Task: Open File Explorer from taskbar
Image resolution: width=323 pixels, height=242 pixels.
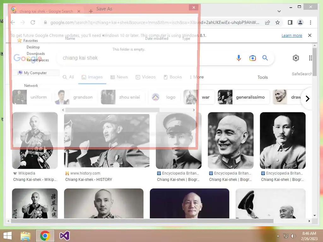Action: tap(26, 236)
